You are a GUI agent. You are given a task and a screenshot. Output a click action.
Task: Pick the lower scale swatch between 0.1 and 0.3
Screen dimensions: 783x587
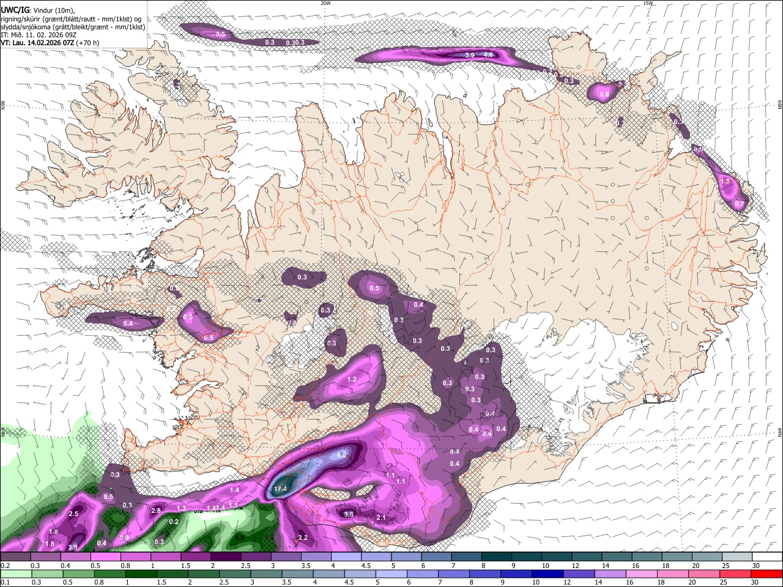15,574
